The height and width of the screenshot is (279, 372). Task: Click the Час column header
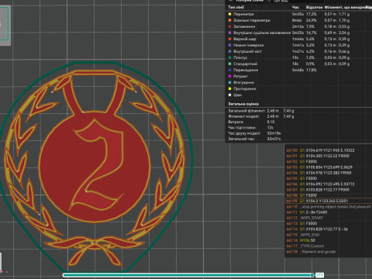pyautogui.click(x=295, y=7)
